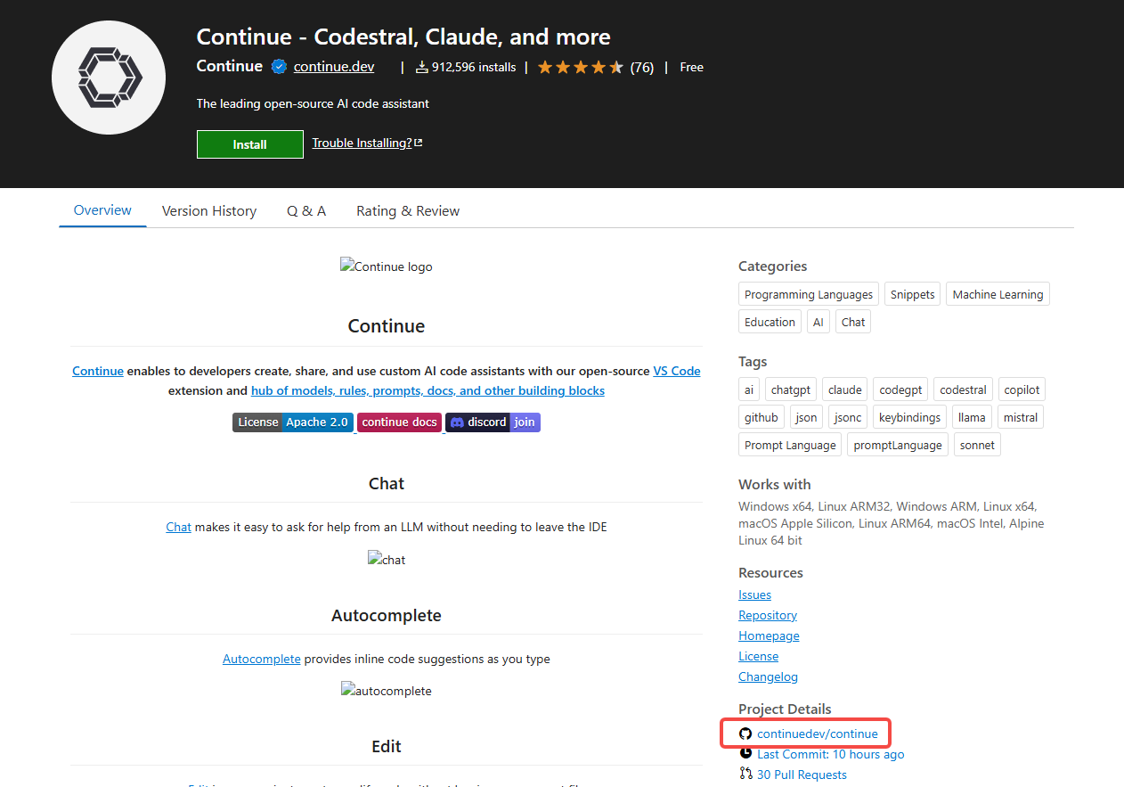Open the continue.dev publisher link
The width and height of the screenshot is (1124, 787).
point(334,67)
